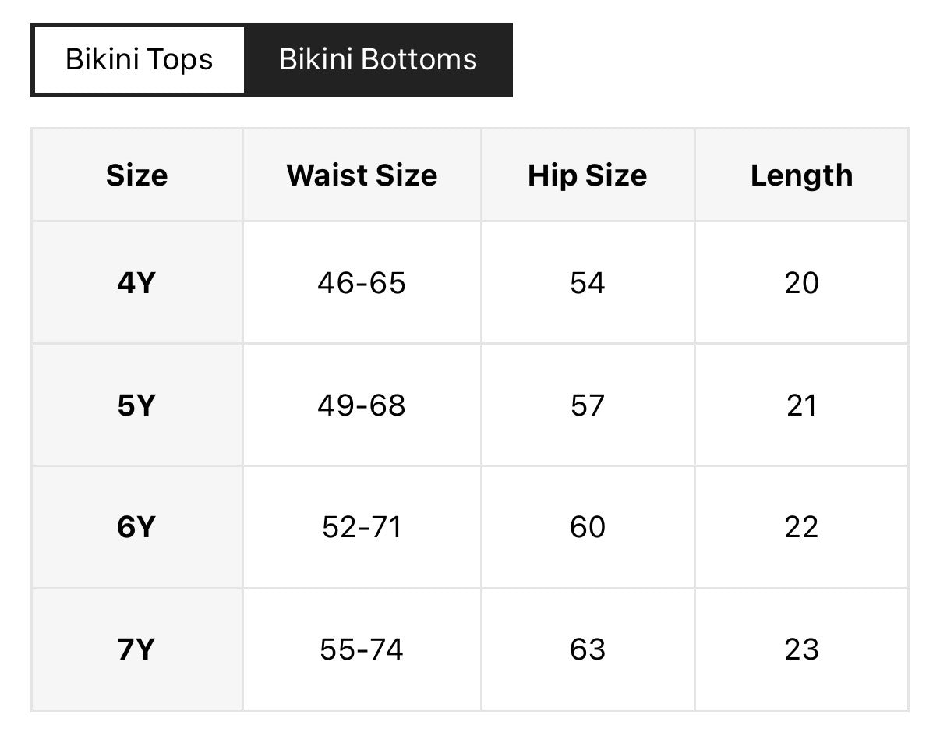Click the Hip Size column header
The height and width of the screenshot is (729, 940).
point(588,175)
